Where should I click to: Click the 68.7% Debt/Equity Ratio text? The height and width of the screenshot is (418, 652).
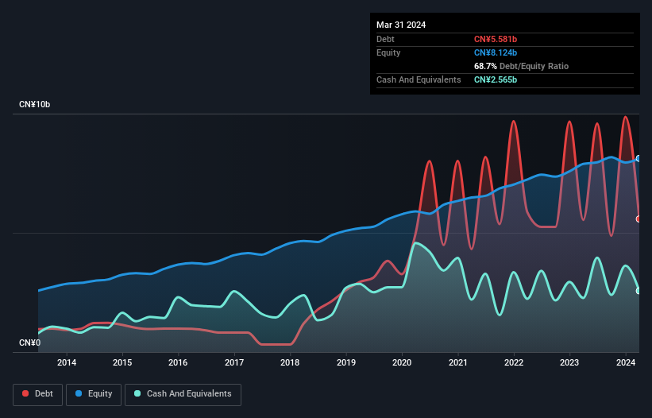click(x=521, y=66)
